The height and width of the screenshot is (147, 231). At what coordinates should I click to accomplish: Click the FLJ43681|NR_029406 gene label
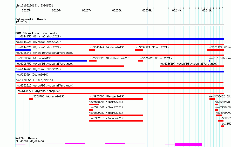[x=30, y=141]
